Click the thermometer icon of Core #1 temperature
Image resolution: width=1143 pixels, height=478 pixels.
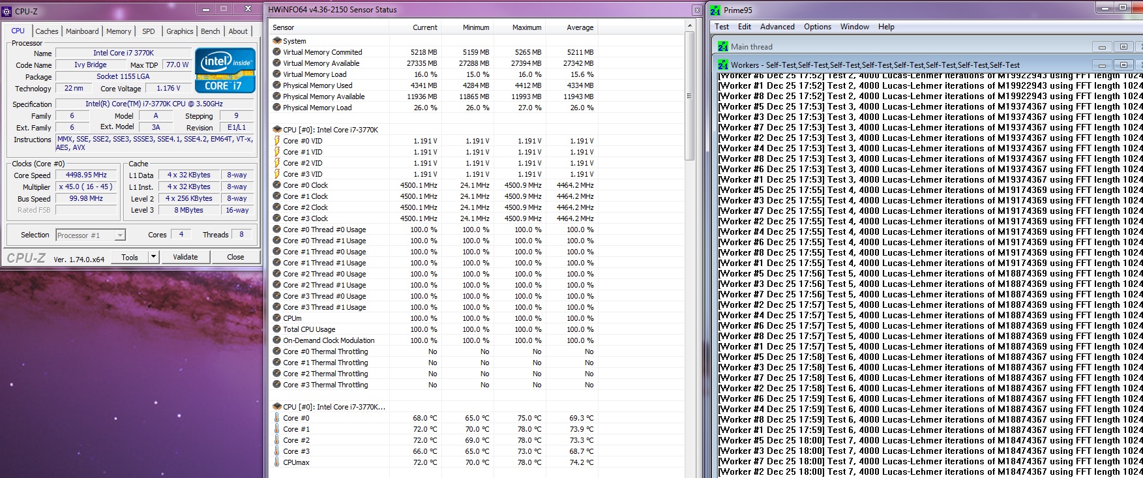277,428
